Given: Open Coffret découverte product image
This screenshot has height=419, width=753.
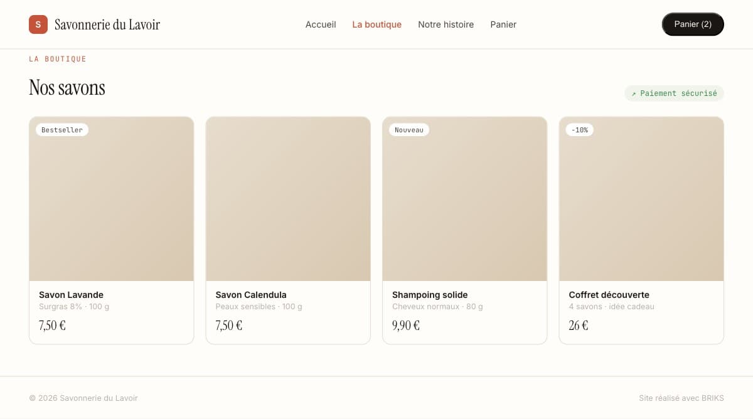Looking at the screenshot, I should pyautogui.click(x=641, y=199).
